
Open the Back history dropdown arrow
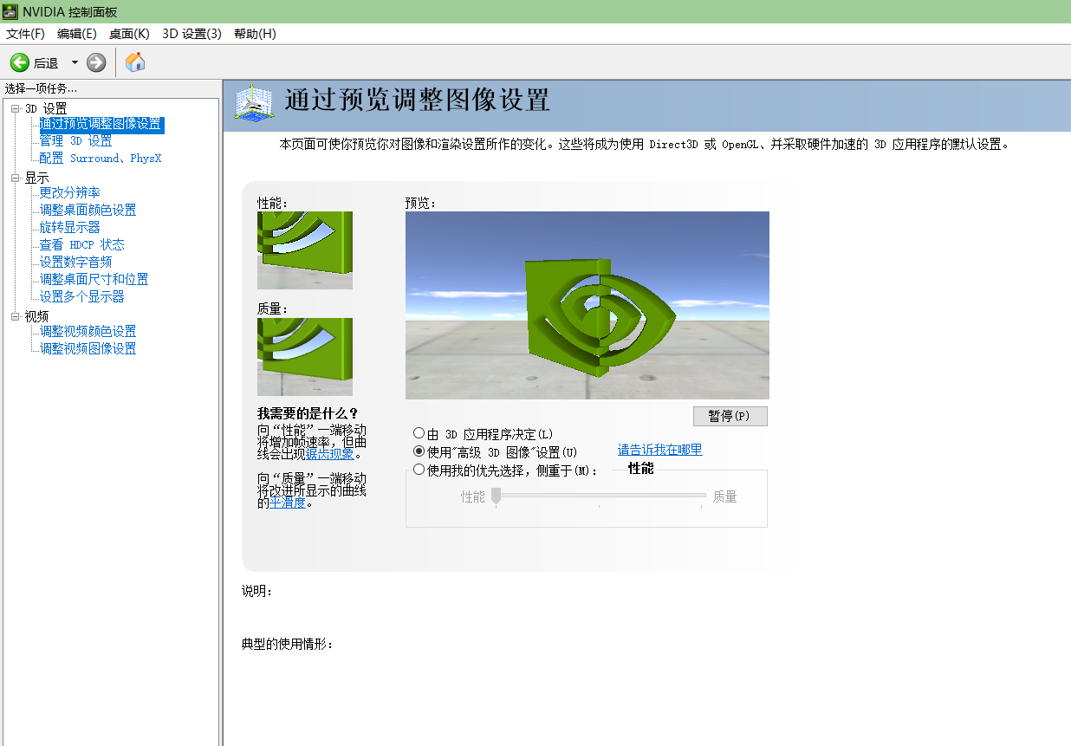[75, 62]
